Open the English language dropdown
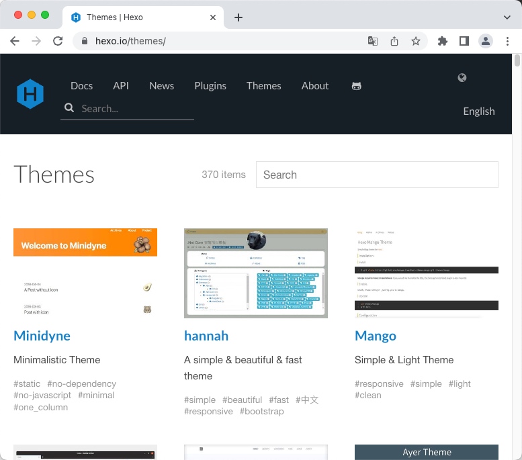Viewport: 522px width, 460px height. pos(478,111)
